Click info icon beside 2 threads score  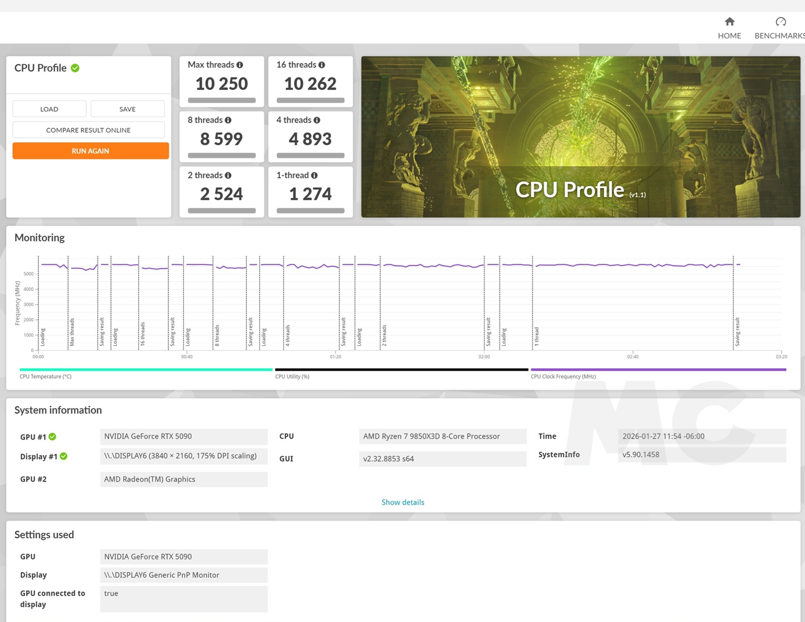229,175
